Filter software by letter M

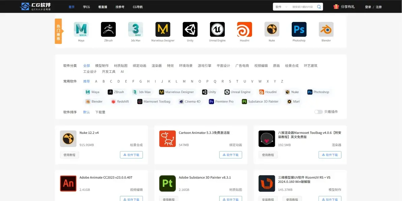pyautogui.click(x=184, y=81)
